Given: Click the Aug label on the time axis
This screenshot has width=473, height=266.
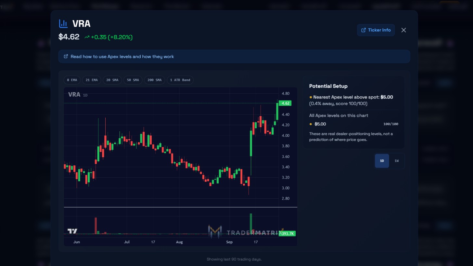Looking at the screenshot, I should [x=179, y=242].
